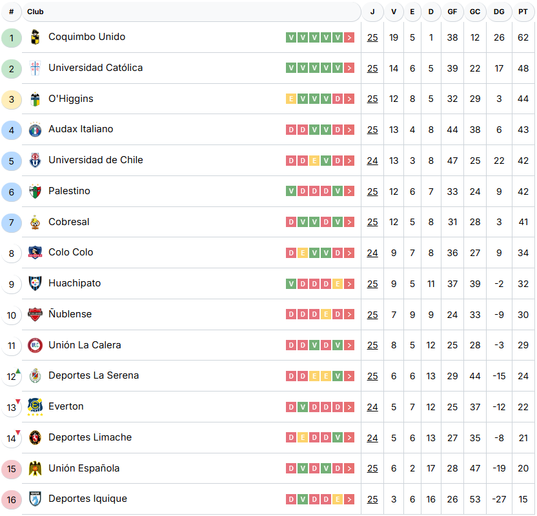Expand Deportes Iquique form arrow
The image size is (537, 516).
click(x=349, y=499)
